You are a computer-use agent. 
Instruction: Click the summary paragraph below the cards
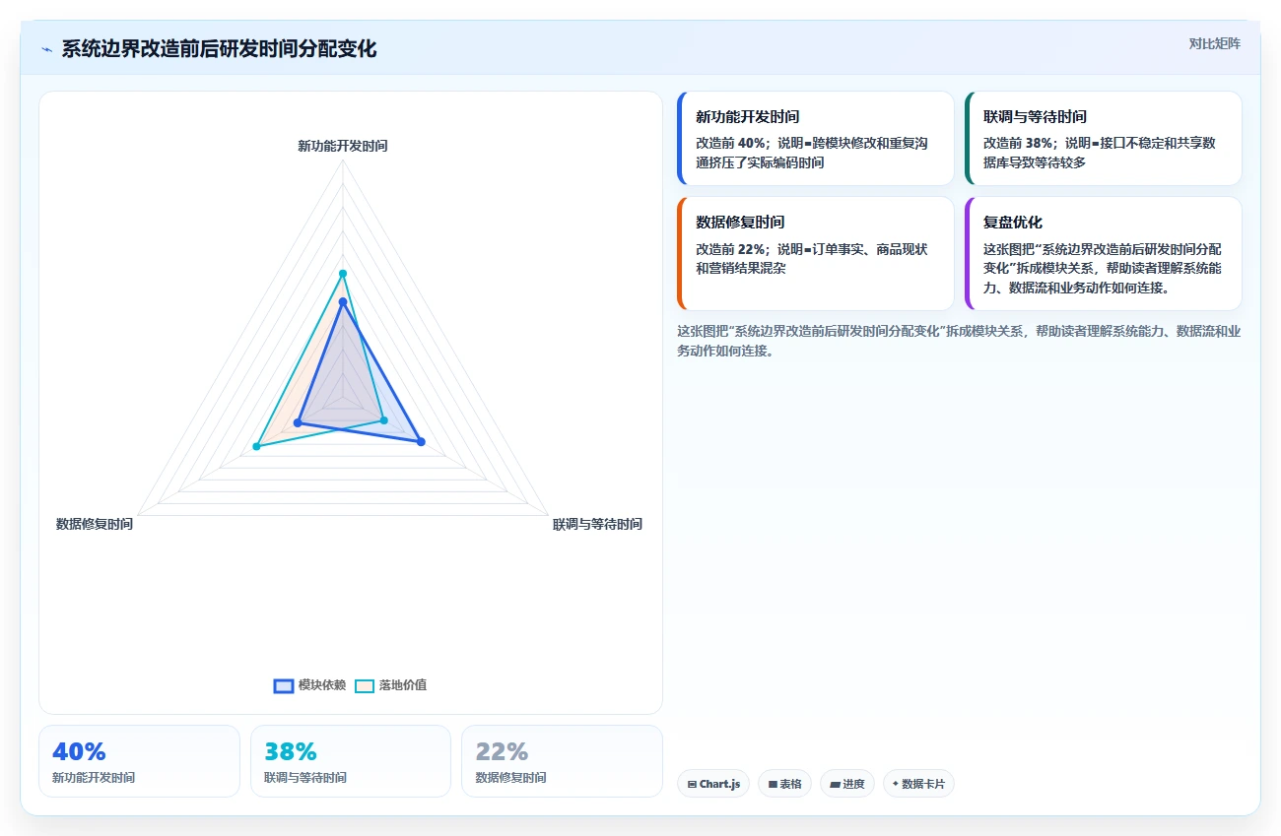pyautogui.click(x=959, y=341)
